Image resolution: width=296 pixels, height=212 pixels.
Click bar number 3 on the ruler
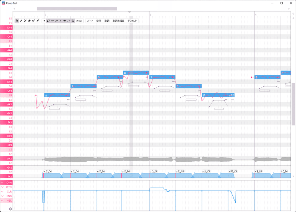click(x=151, y=14)
